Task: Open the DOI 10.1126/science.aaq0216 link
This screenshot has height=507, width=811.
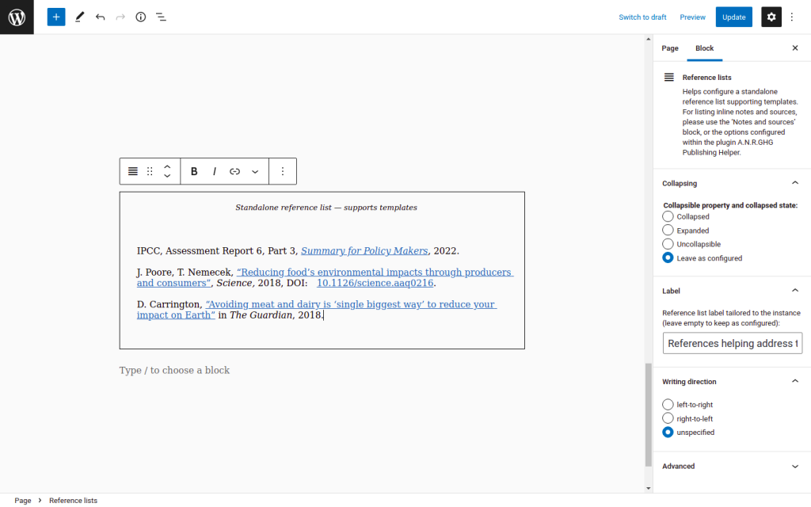Action: click(375, 283)
